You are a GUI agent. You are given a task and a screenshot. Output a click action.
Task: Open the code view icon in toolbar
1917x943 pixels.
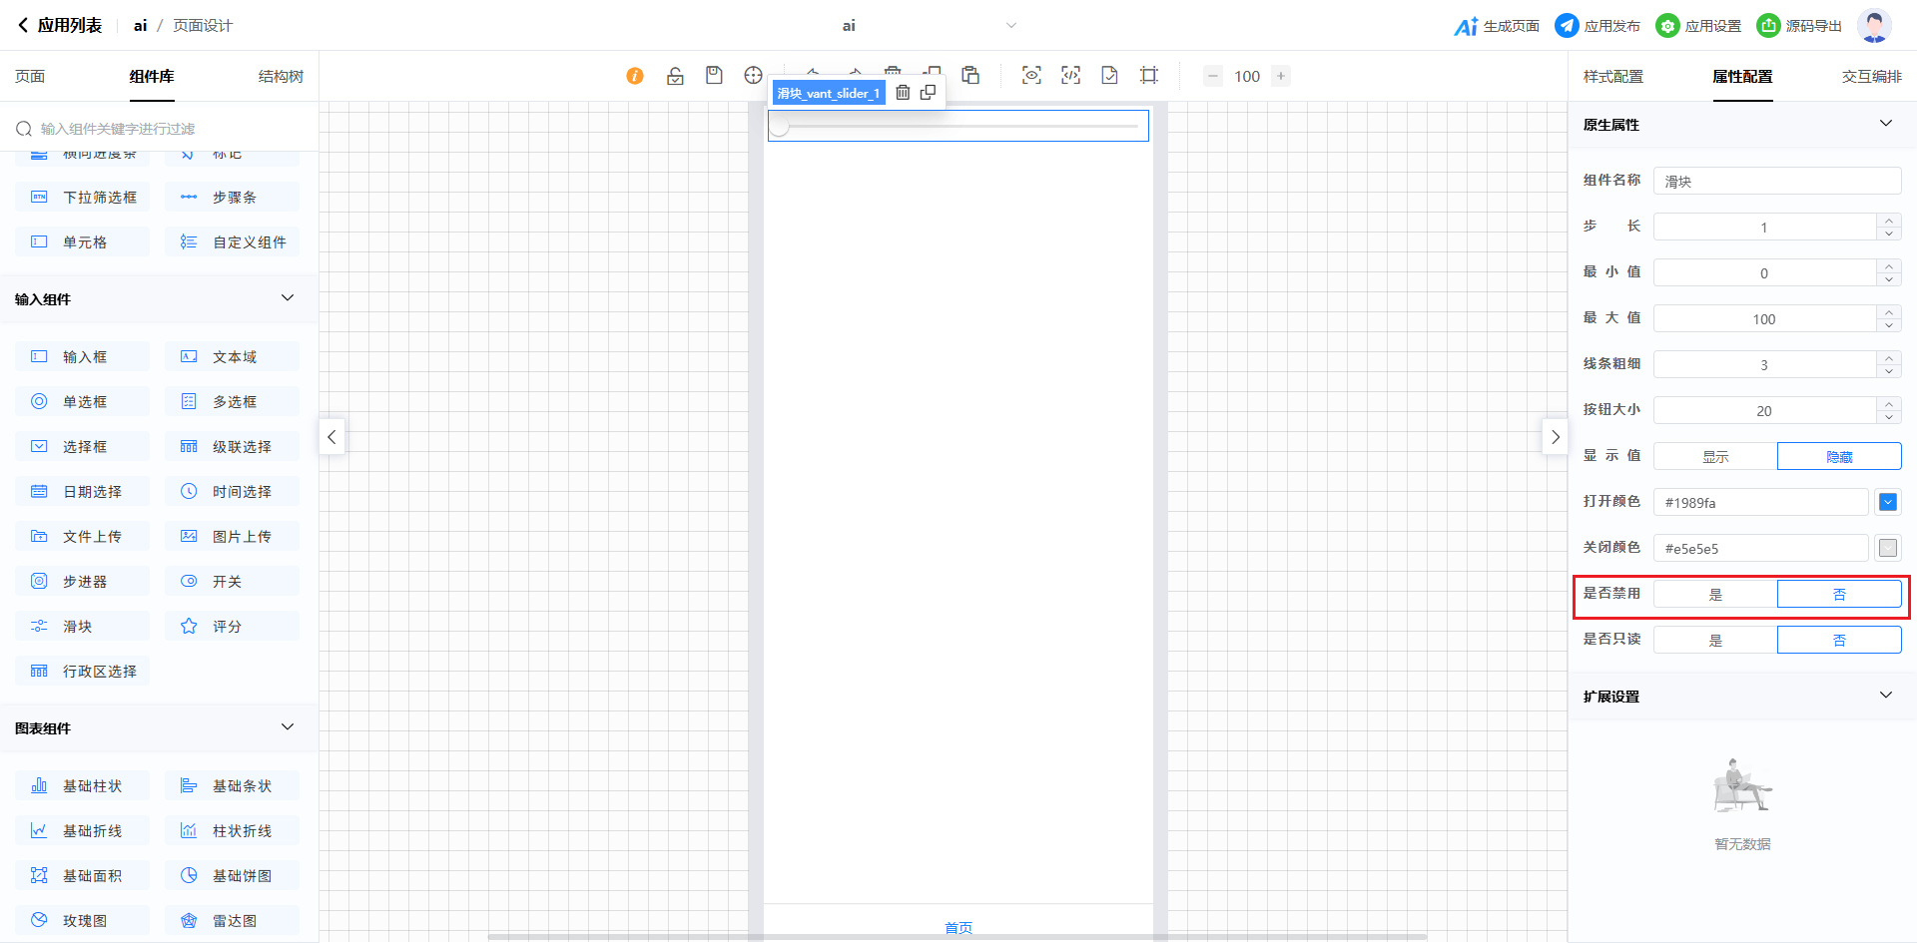(1070, 76)
